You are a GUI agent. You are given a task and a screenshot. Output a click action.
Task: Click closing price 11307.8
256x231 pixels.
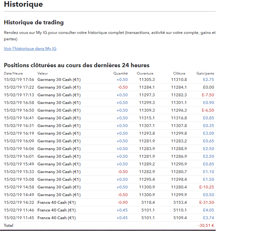pyautogui.click(x=179, y=125)
